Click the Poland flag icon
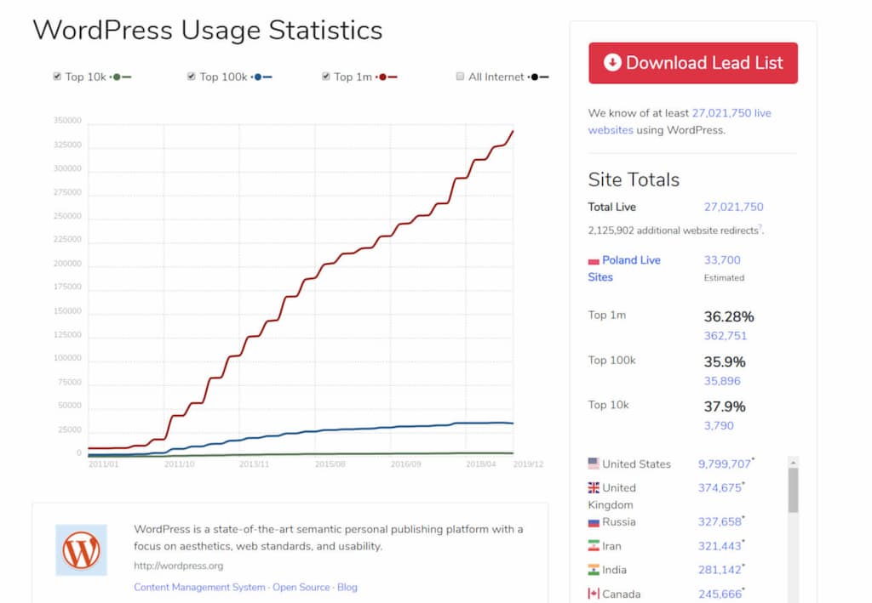The height and width of the screenshot is (603, 872). pyautogui.click(x=594, y=261)
